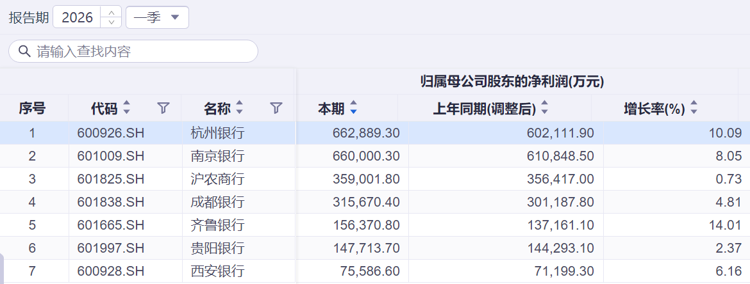Click the 归属母公司股东的净利润(万元) header

512,81
